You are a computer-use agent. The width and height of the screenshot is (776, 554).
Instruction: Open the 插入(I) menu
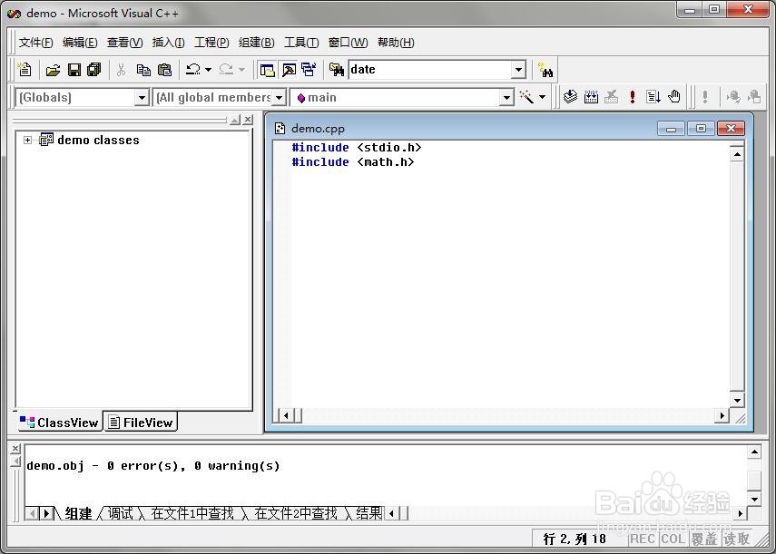point(168,43)
